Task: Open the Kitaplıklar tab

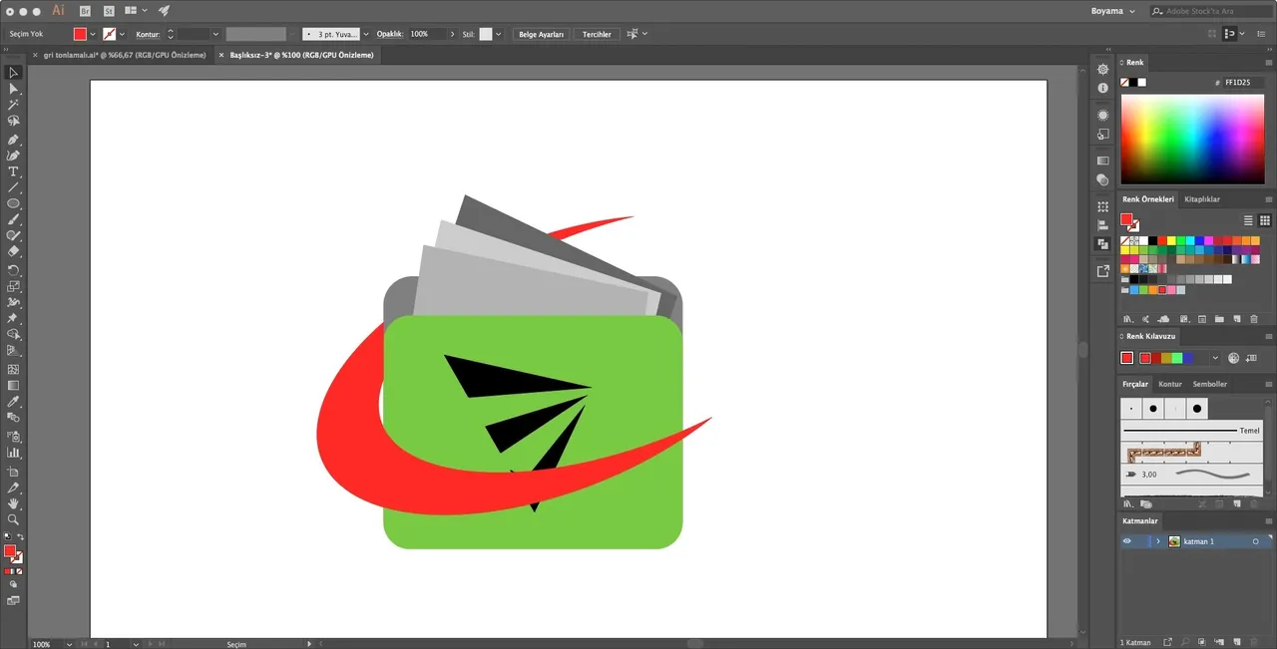Action: (x=1201, y=199)
